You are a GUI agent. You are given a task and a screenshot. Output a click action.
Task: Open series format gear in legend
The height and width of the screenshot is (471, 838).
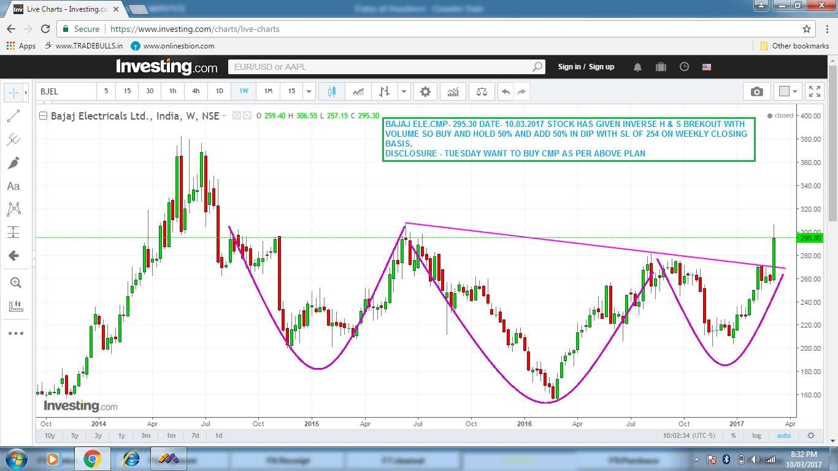(247, 115)
